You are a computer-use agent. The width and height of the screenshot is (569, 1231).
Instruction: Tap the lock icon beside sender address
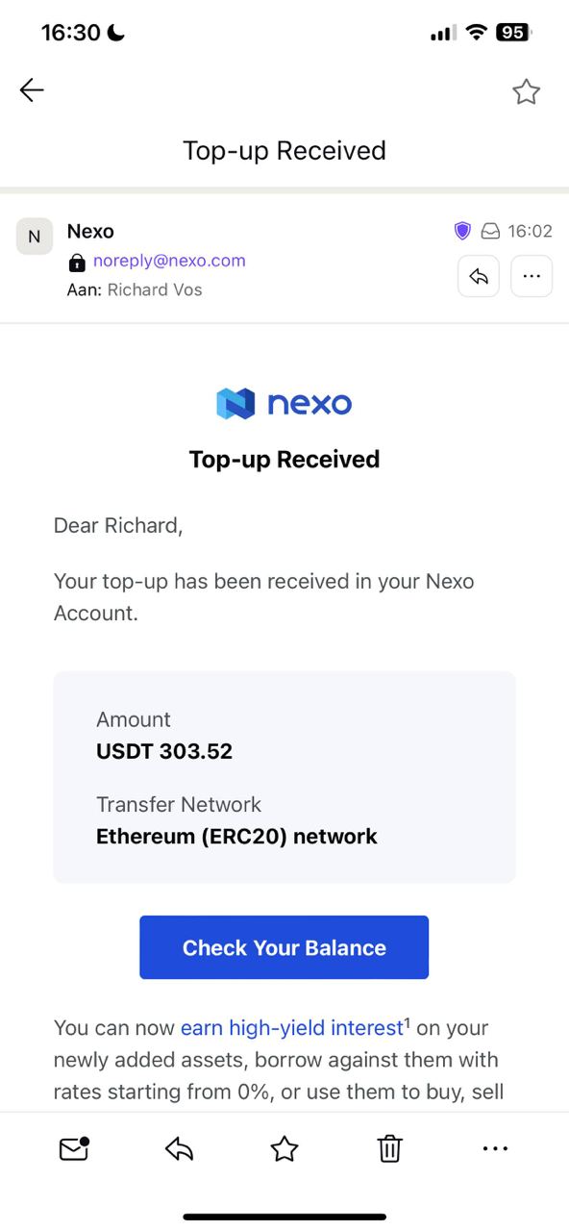point(77,262)
